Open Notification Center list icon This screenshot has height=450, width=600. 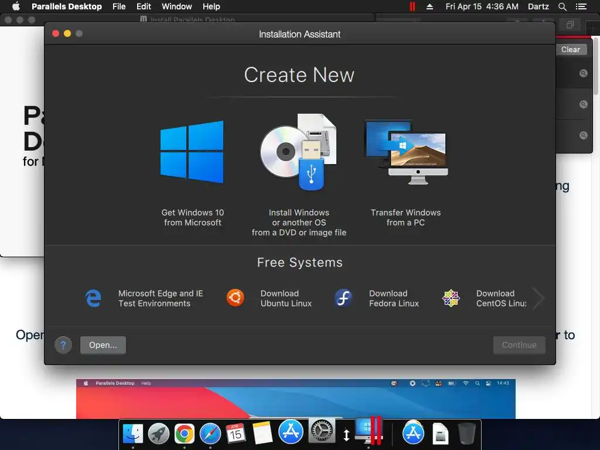pyautogui.click(x=581, y=6)
